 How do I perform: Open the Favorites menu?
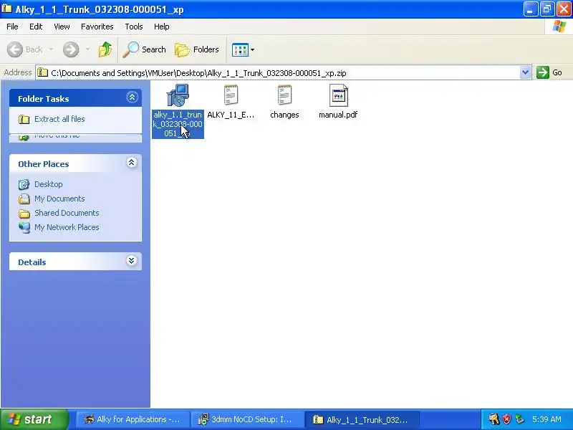coord(97,27)
